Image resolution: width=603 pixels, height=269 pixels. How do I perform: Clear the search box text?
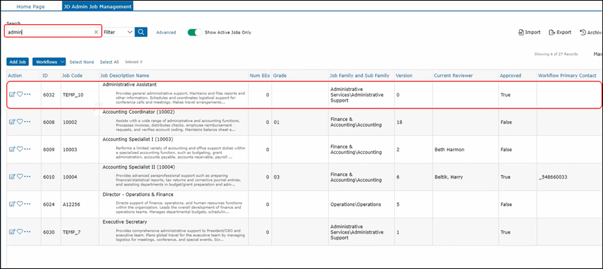[96, 32]
